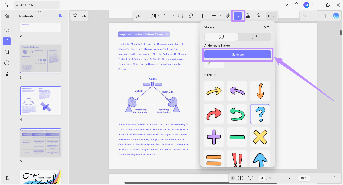343x185 pixels.
Task: Open the more options menu for page 3
Action: [59, 77]
